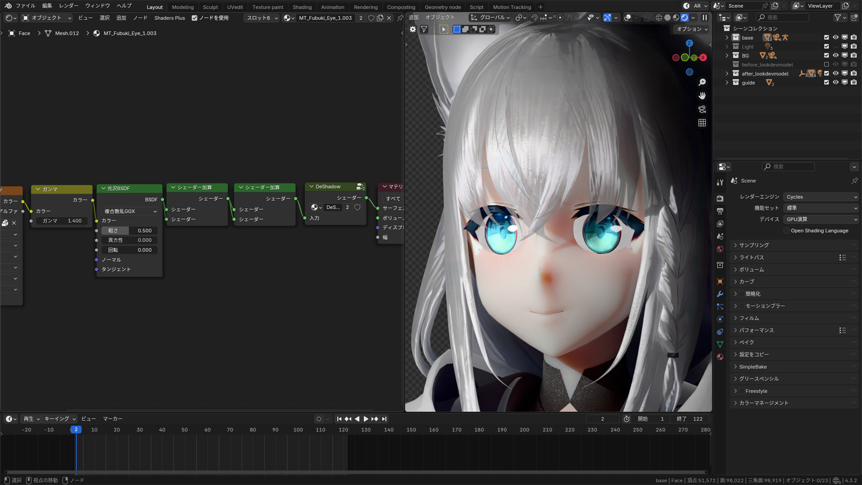862x485 pixels.
Task: Select wireframe viewport shading mode
Action: (659, 18)
